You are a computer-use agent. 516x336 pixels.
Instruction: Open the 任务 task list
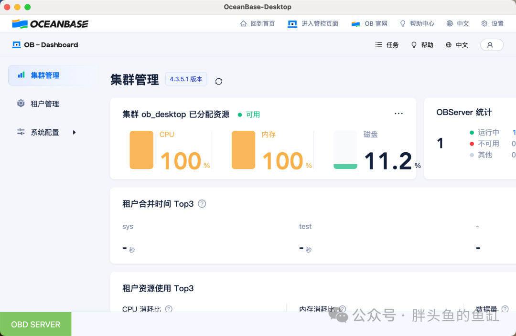click(x=387, y=45)
